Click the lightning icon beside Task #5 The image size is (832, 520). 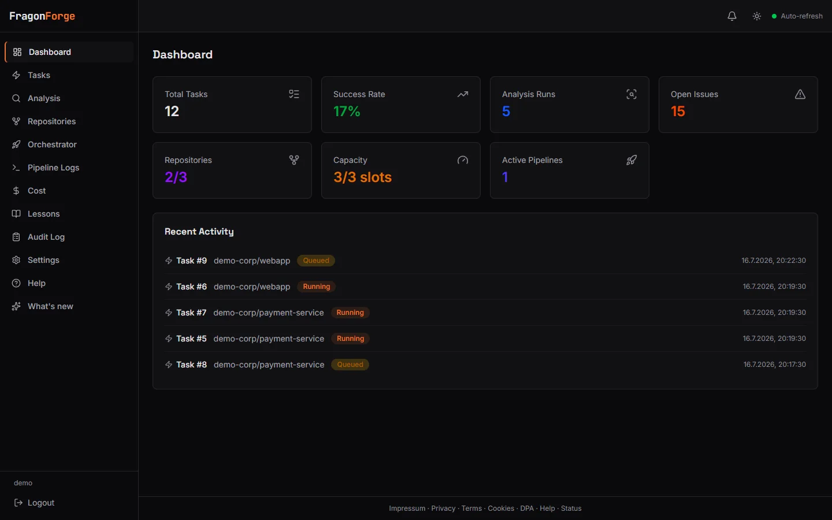(169, 339)
